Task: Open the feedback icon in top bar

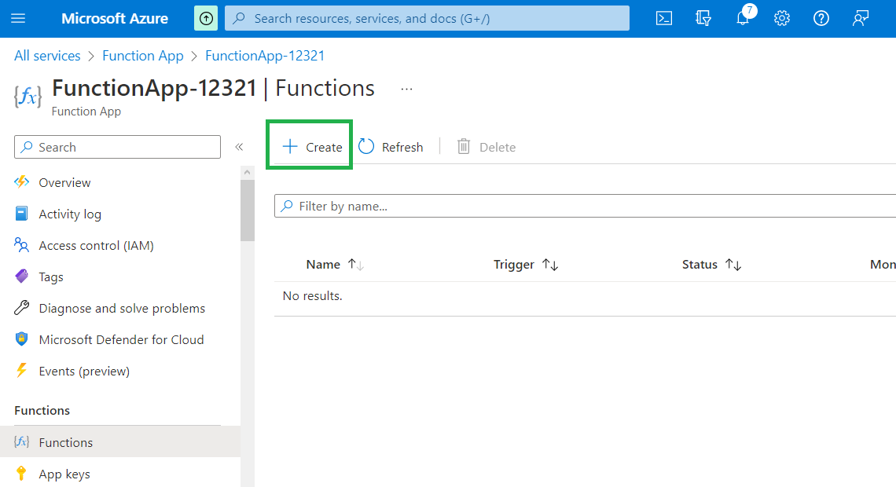Action: [861, 18]
